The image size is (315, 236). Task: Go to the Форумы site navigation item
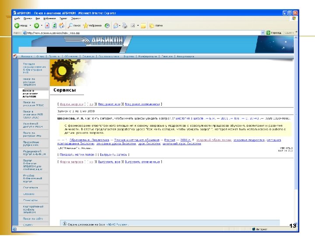(129, 56)
